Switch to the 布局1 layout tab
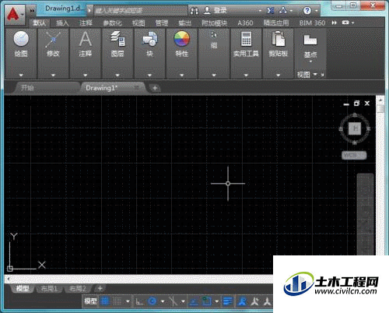This screenshot has width=389, height=313. pyautogui.click(x=49, y=289)
